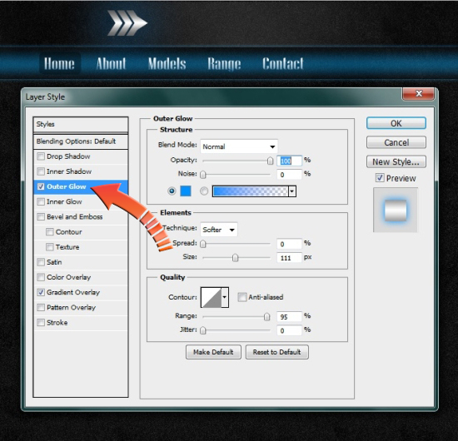This screenshot has height=441, width=458.
Task: Click the Contact navigation item
Action: [283, 63]
